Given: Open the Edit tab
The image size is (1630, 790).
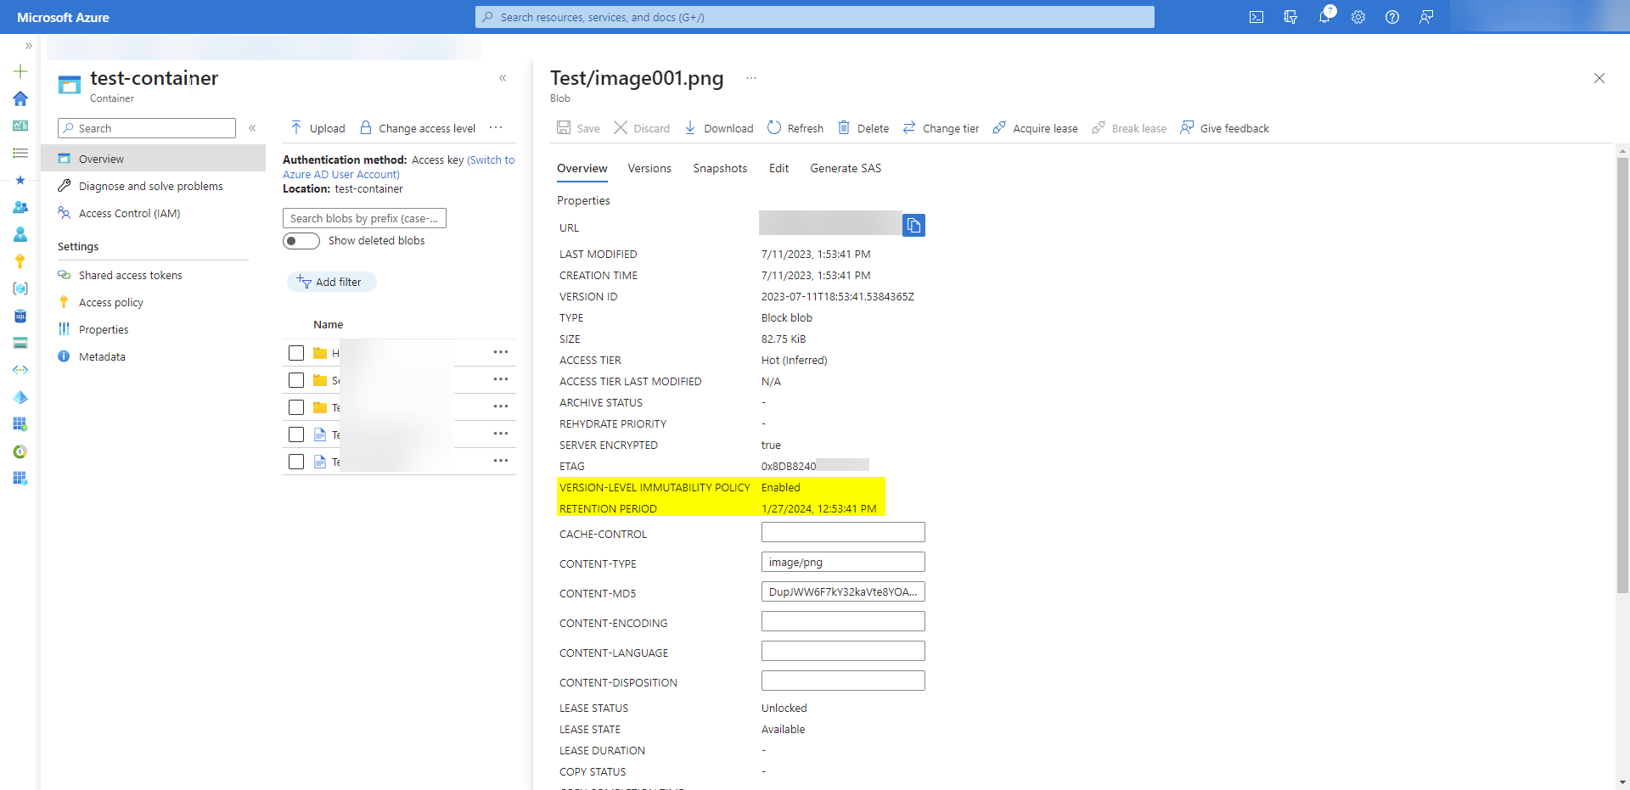Looking at the screenshot, I should pyautogui.click(x=778, y=168).
